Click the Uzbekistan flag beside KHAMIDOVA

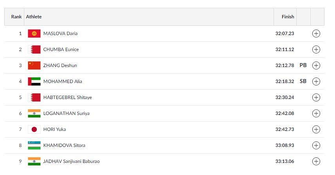pos(34,145)
